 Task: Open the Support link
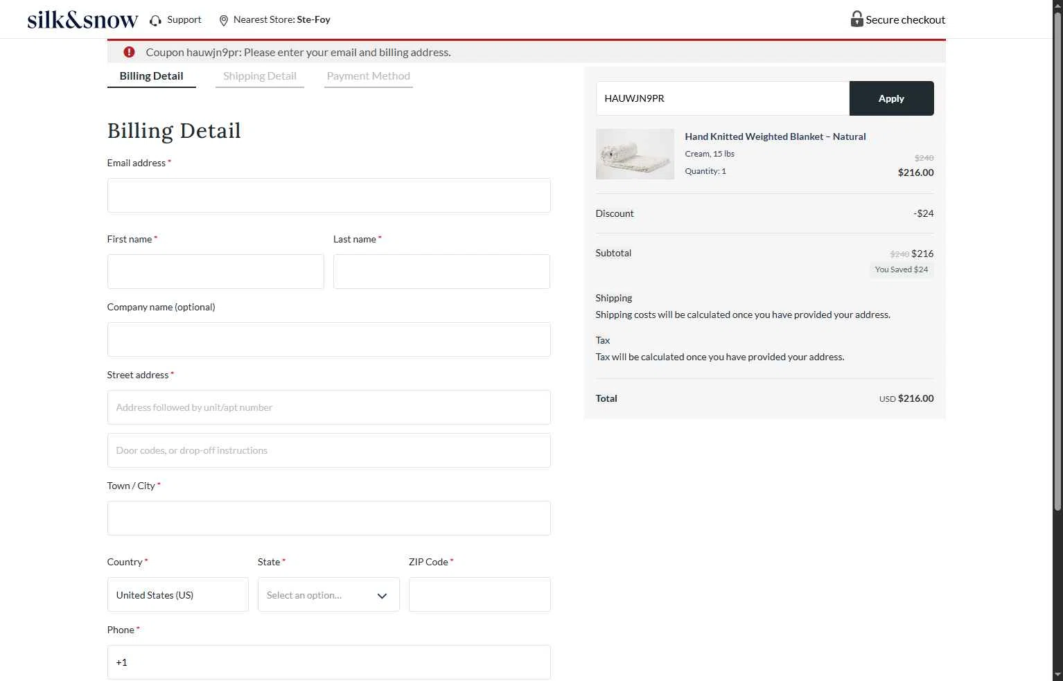[x=184, y=19]
